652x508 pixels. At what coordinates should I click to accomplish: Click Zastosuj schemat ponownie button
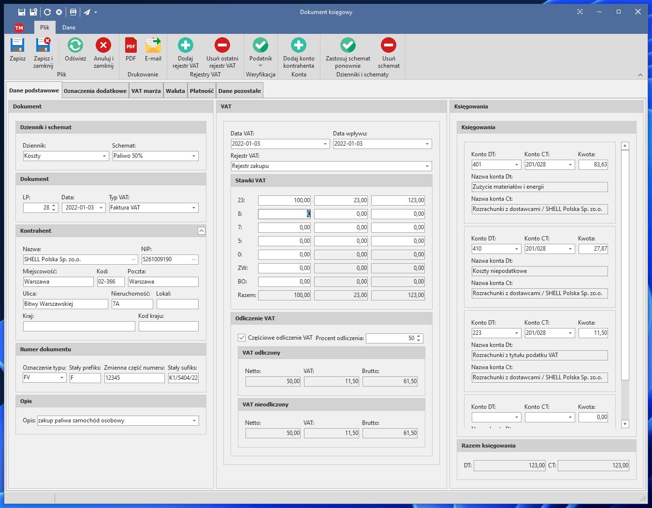click(348, 46)
